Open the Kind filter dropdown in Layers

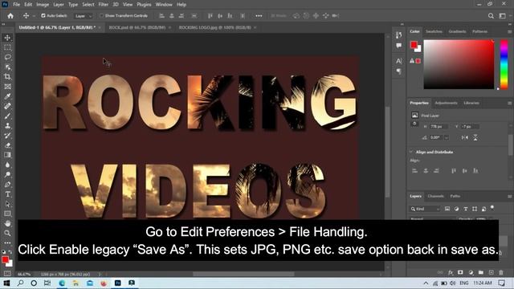[x=425, y=209]
